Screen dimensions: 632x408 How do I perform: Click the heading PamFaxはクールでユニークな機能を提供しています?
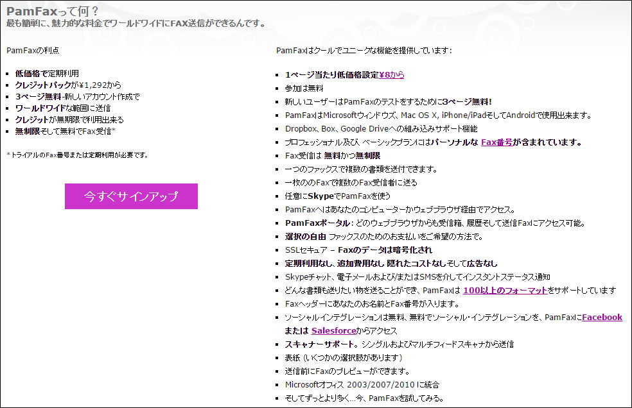(x=364, y=50)
